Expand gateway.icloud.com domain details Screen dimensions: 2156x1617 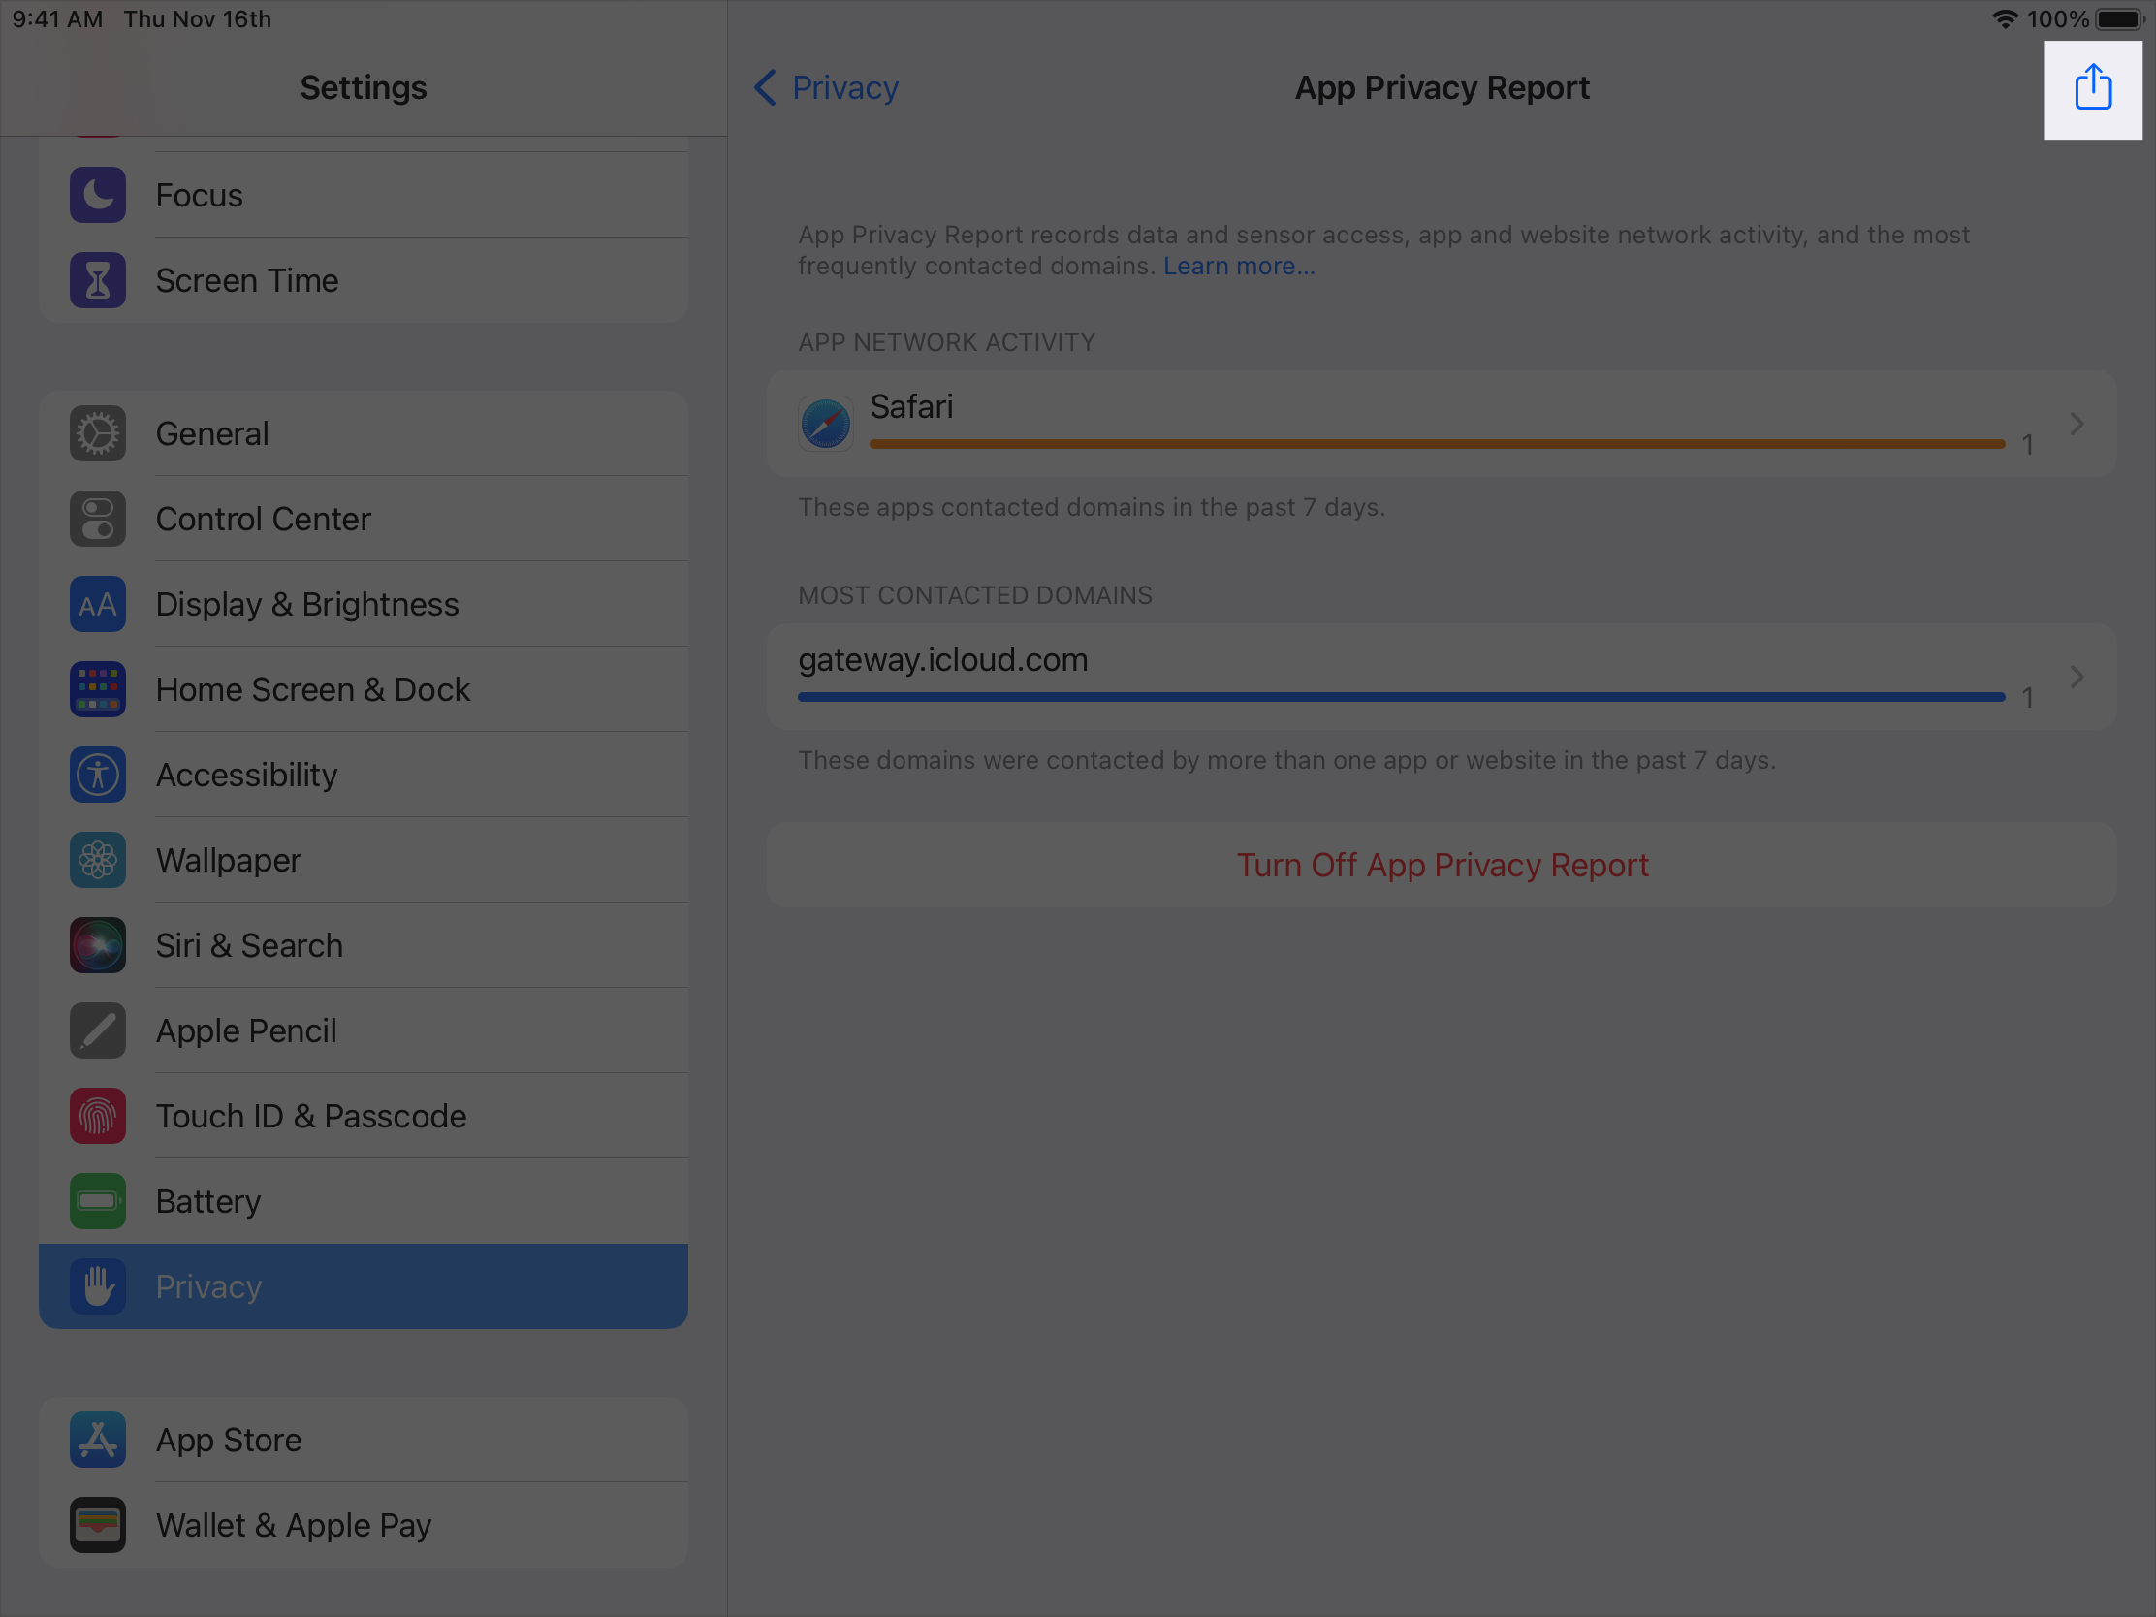[x=2076, y=677]
